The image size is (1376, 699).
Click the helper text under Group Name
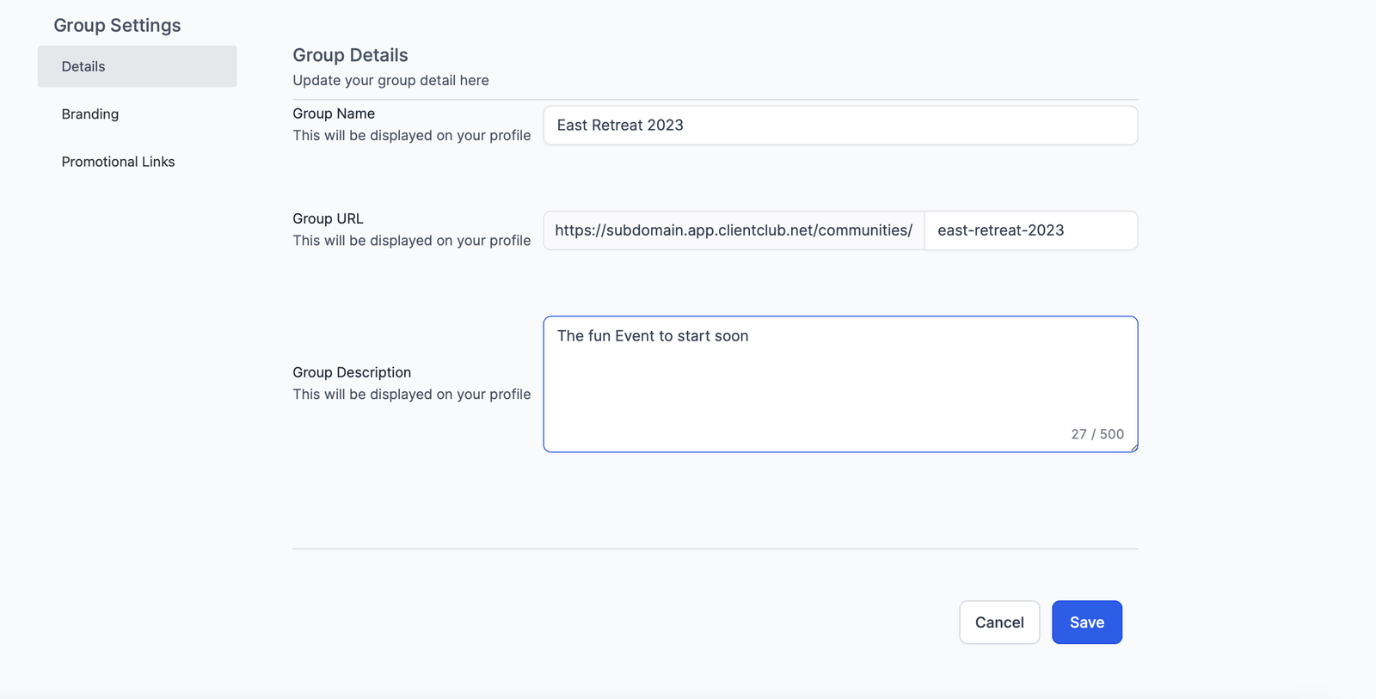click(x=411, y=136)
